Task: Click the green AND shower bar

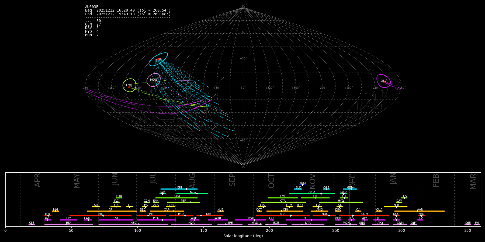Action: (x=312, y=194)
